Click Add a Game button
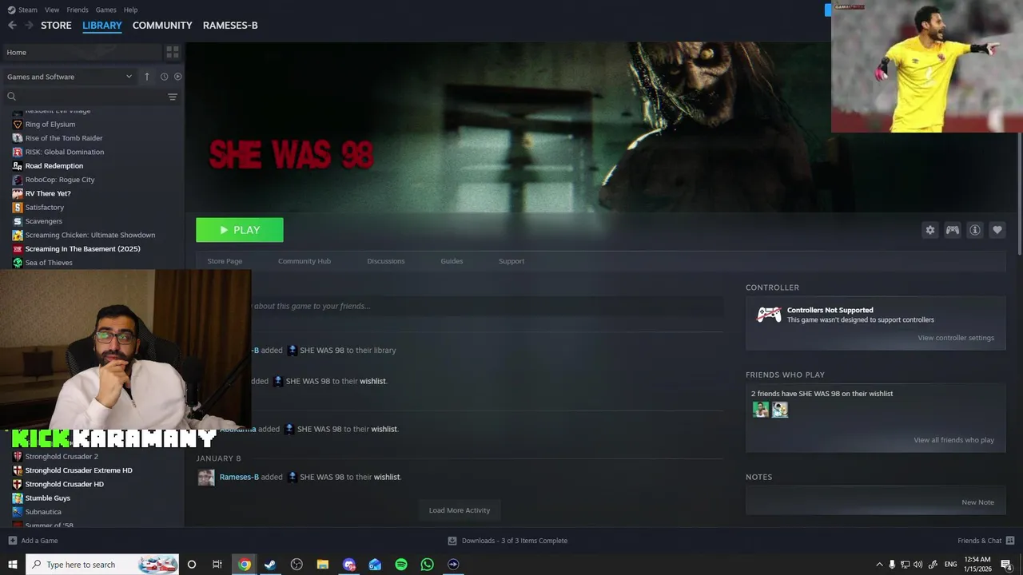The width and height of the screenshot is (1023, 575). [33, 541]
